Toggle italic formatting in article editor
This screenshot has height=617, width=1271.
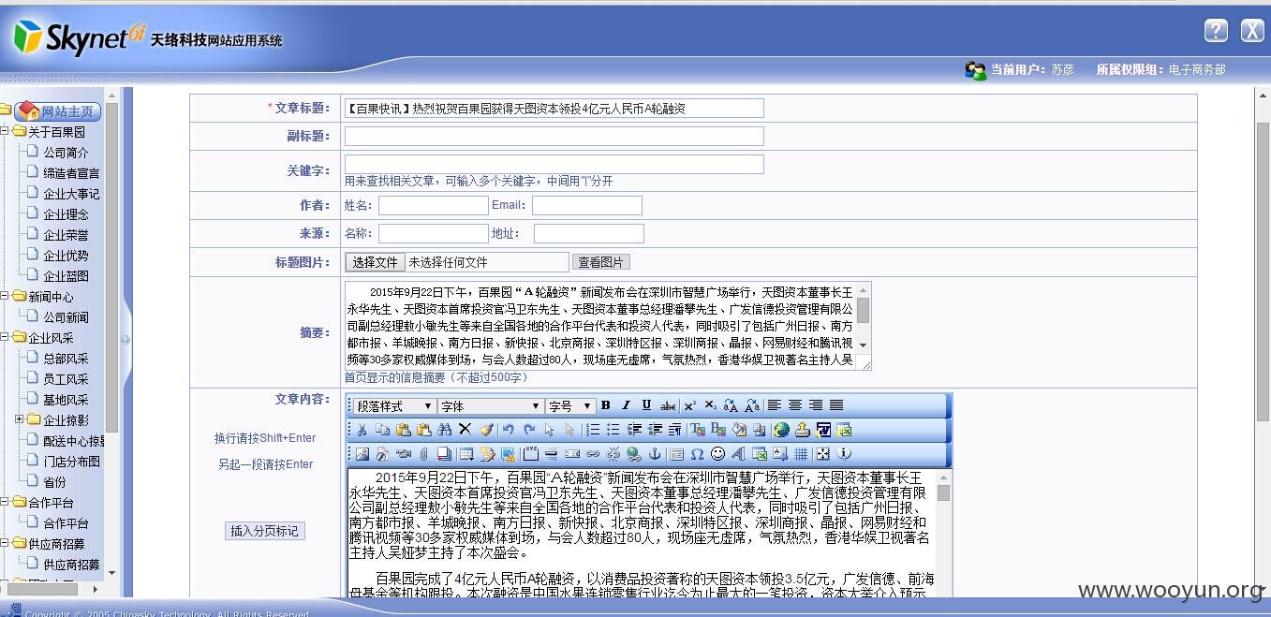pyautogui.click(x=627, y=405)
